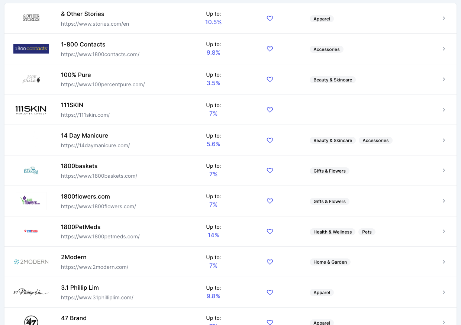Open the https://www.stories.com/en link
461x325 pixels.
point(95,24)
